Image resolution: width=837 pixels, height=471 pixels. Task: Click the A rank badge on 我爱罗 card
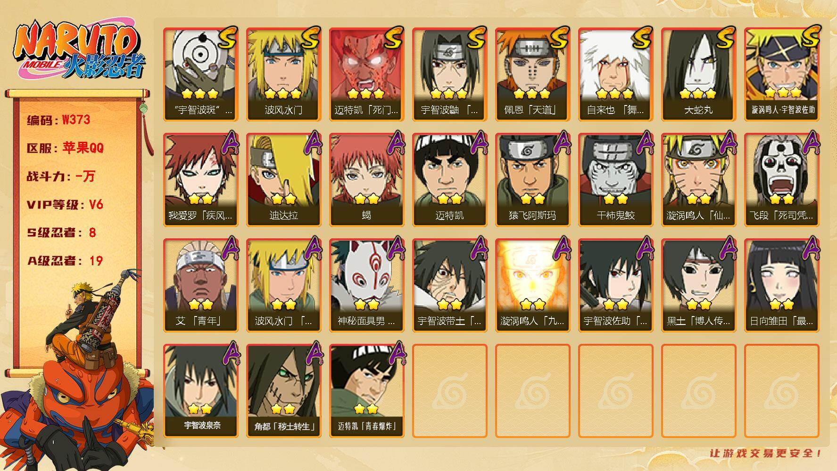228,142
